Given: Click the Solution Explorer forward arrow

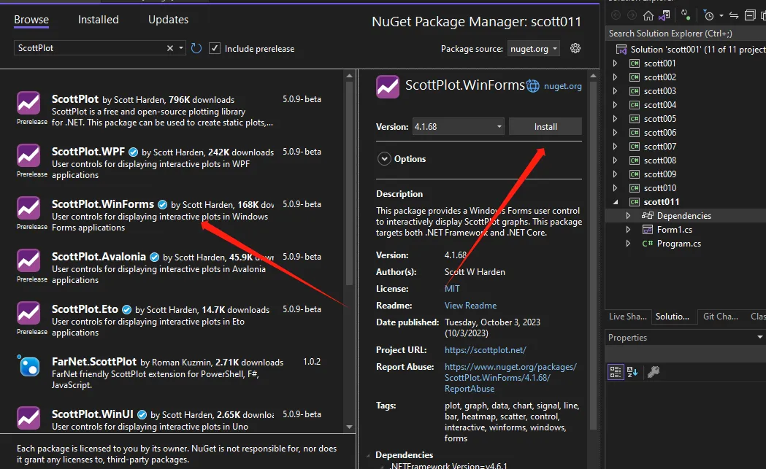Looking at the screenshot, I should [632, 15].
